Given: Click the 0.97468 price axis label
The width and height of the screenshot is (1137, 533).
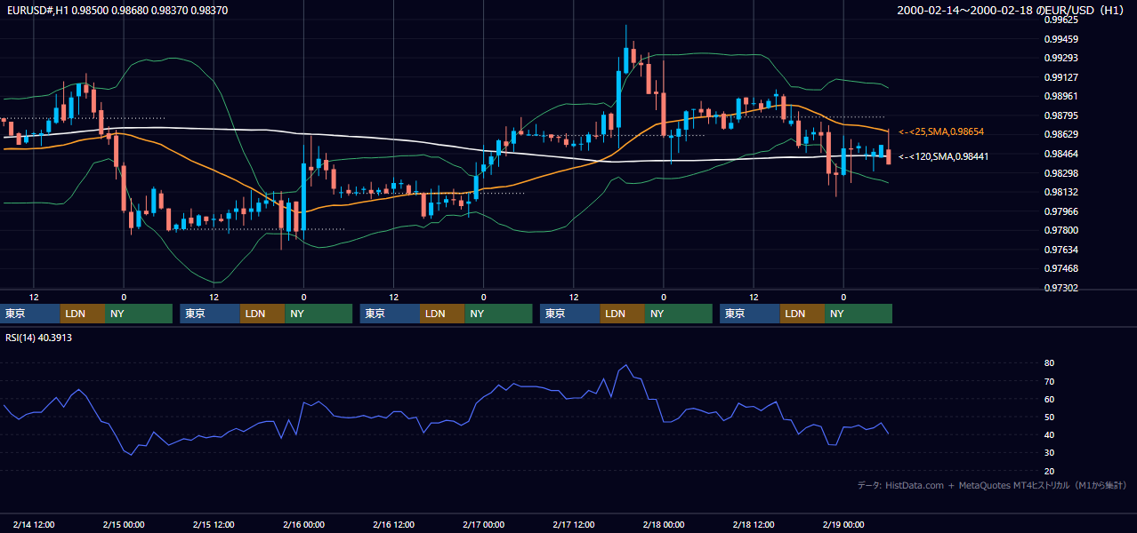Looking at the screenshot, I should 1060,268.
